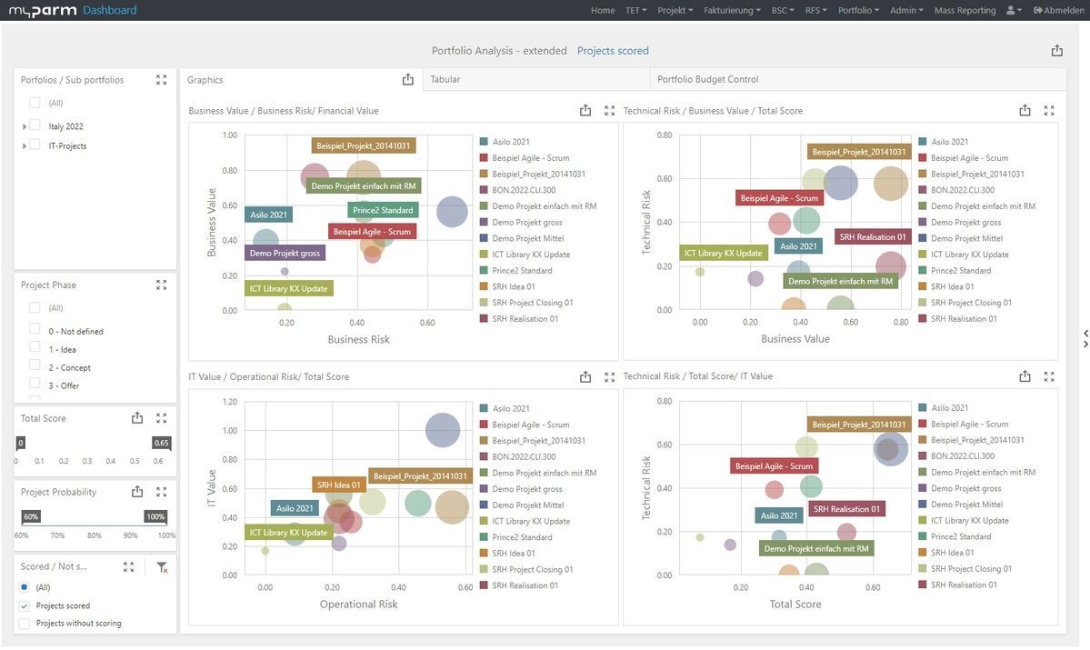The width and height of the screenshot is (1090, 650).
Task: Open the Portfolio Budget Control tab
Action: tap(707, 80)
